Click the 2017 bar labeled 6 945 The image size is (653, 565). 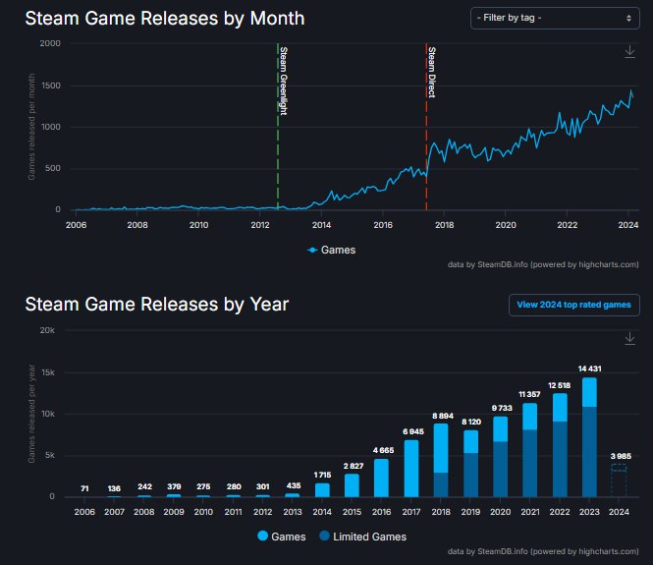point(411,469)
